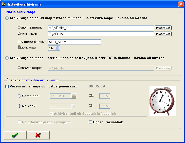This screenshot has height=143, width=185.
Task: Click Prebrskaj next to Osnovna mapa M:\ARHIV_II
Action: point(163,28)
